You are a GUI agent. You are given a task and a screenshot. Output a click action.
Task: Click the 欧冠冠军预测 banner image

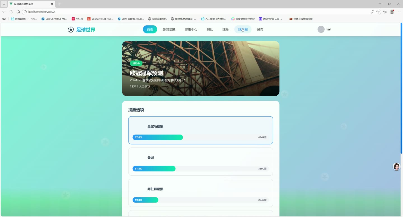pos(201,69)
